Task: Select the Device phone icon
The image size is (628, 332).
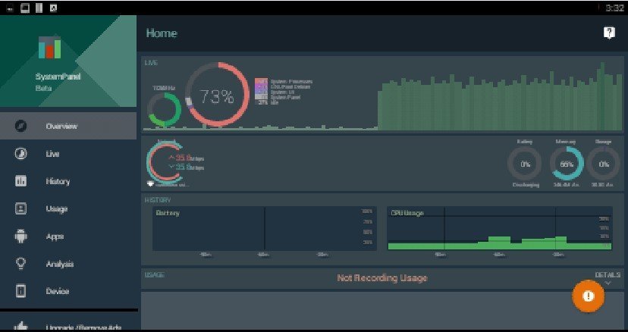Action: pos(21,291)
